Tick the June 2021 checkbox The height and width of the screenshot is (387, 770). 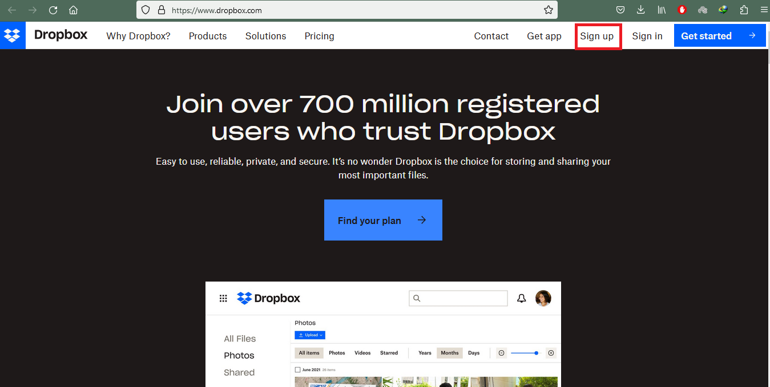click(x=297, y=370)
